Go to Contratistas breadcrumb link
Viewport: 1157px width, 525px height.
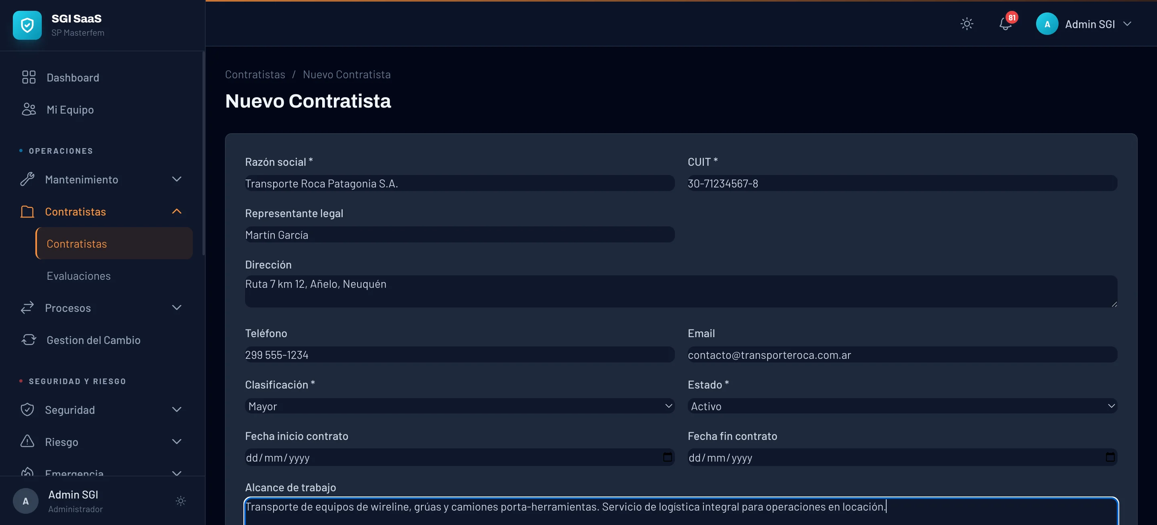click(x=255, y=75)
